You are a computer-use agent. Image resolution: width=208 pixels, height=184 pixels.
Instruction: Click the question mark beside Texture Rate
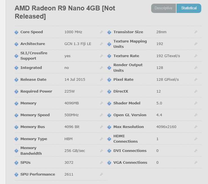[x=109, y=56]
